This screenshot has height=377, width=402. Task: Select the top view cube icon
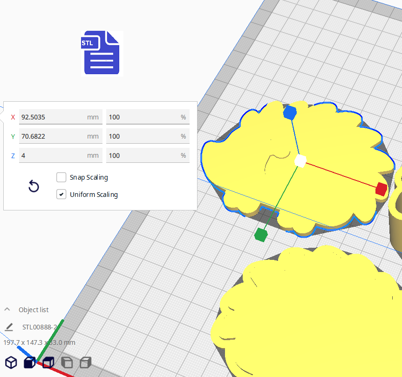point(48,363)
